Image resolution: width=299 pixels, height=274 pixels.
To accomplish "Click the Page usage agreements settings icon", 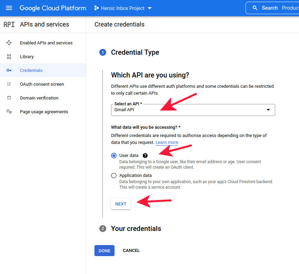I will coord(9,112).
